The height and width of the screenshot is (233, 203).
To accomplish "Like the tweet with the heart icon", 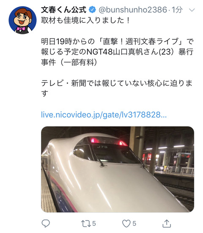I will (x=126, y=224).
